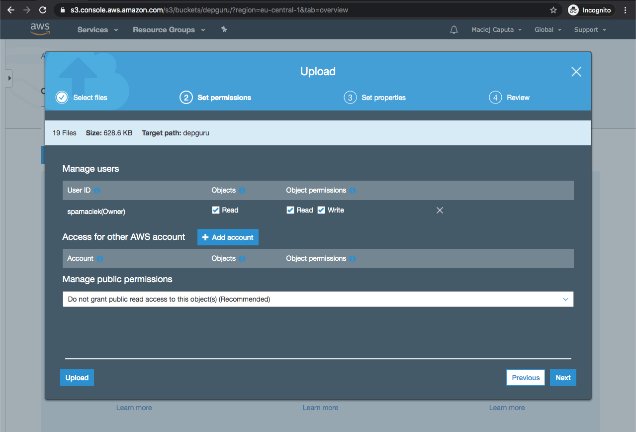Uncheck Objects Read for spamaciek
Screen dimensions: 636x432
pos(216,211)
